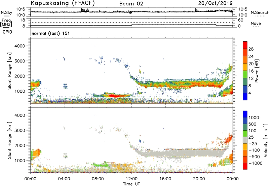Click the 20:00 time axis tick label
This screenshot has width=269, height=186.
[x=199, y=179]
